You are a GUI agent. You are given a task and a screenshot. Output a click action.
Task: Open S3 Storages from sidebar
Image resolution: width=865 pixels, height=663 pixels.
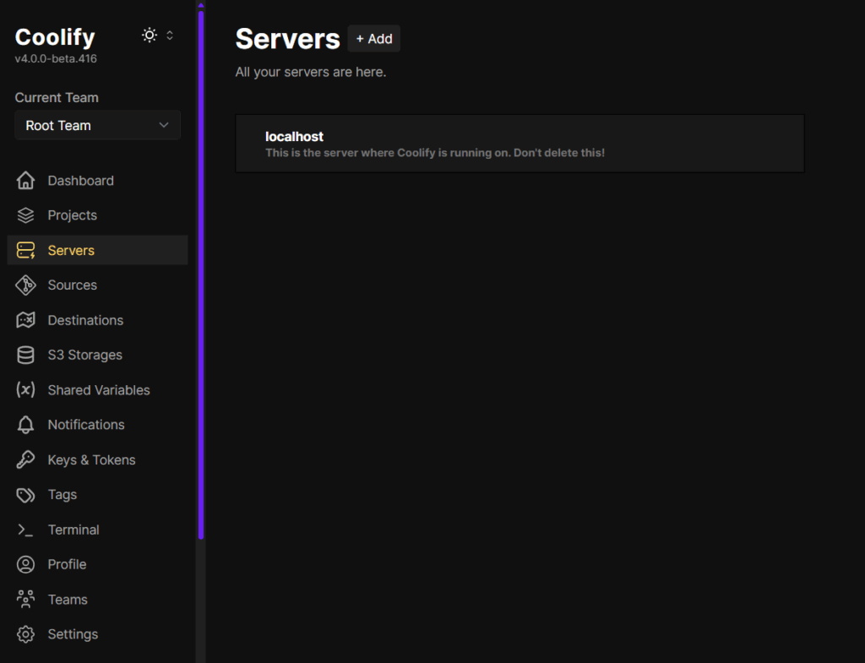click(98, 356)
